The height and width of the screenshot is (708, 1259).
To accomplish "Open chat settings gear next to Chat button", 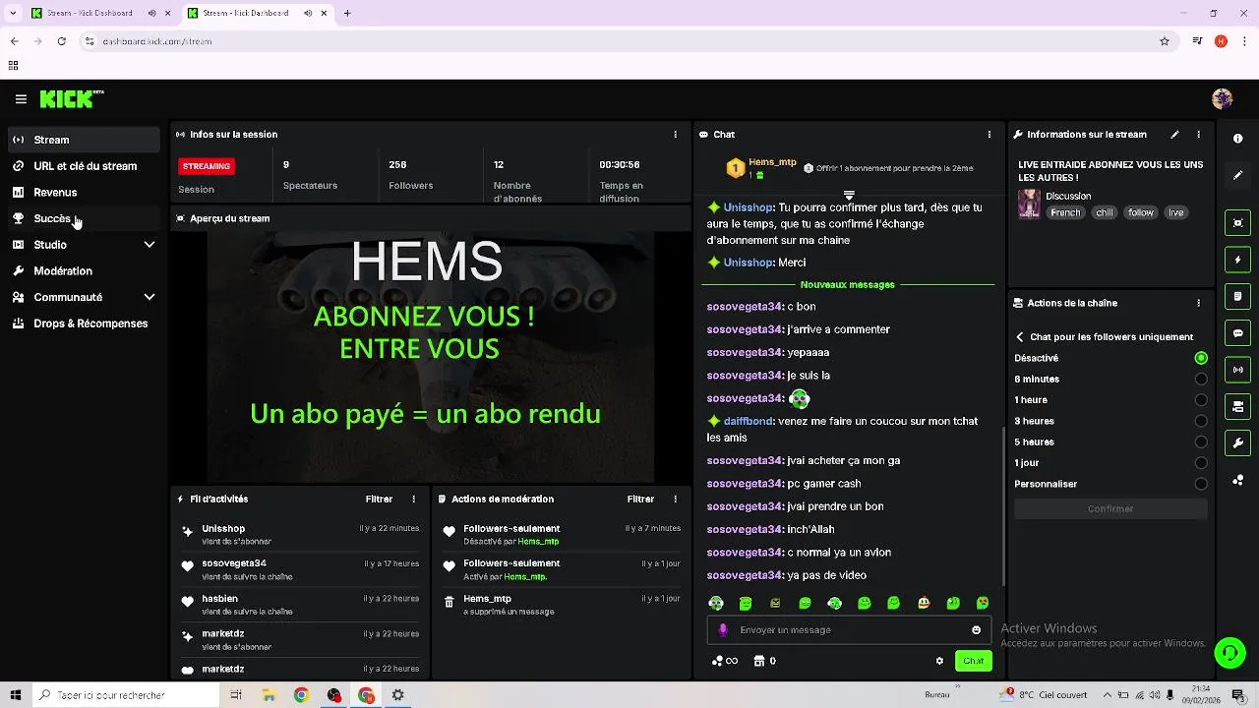I will pos(939,661).
